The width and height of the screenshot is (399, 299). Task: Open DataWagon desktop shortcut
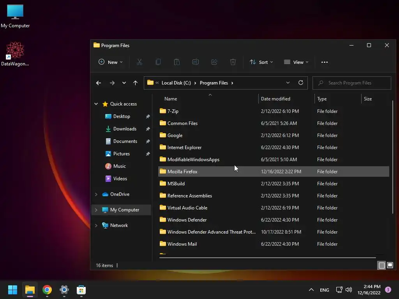(15, 54)
